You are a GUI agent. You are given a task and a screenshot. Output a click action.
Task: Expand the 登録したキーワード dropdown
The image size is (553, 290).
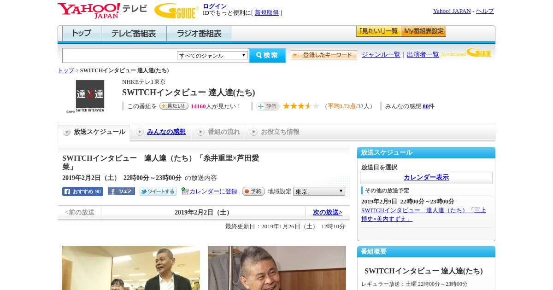(324, 55)
